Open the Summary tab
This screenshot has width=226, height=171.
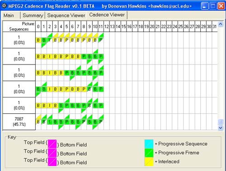pyautogui.click(x=33, y=15)
